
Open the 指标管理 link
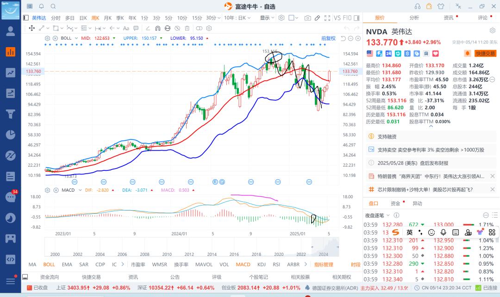point(324,265)
